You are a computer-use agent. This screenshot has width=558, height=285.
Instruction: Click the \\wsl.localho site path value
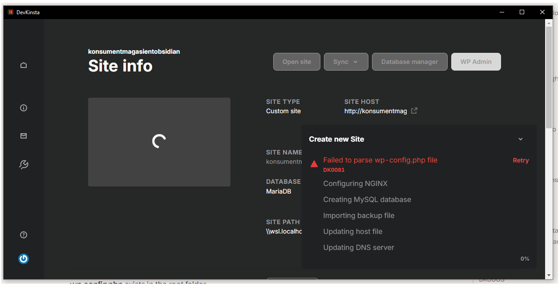point(284,231)
